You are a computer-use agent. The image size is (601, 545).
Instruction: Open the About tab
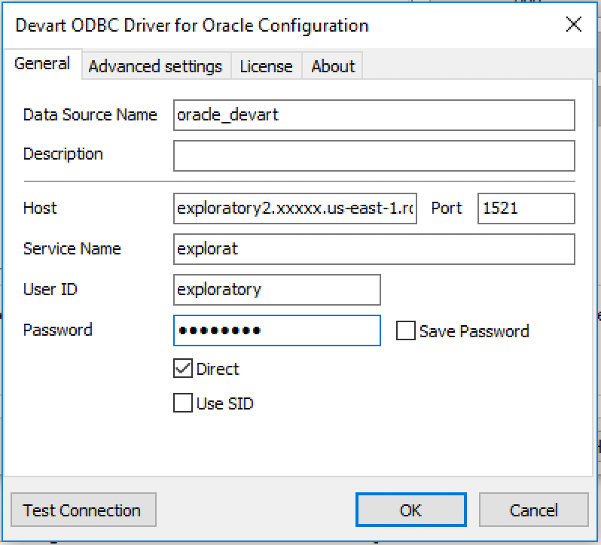point(333,66)
